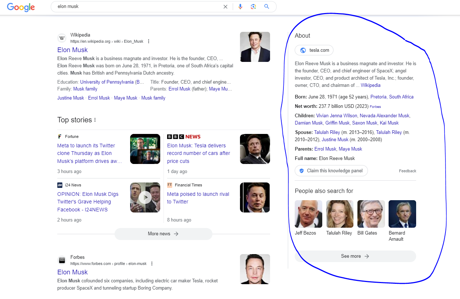The height and width of the screenshot is (299, 460).
Task: Click the Wikipedia favicon icon
Action: click(62, 38)
